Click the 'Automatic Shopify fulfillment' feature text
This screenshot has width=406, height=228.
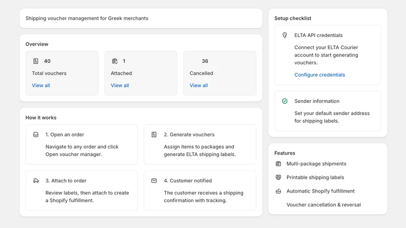coord(321,191)
